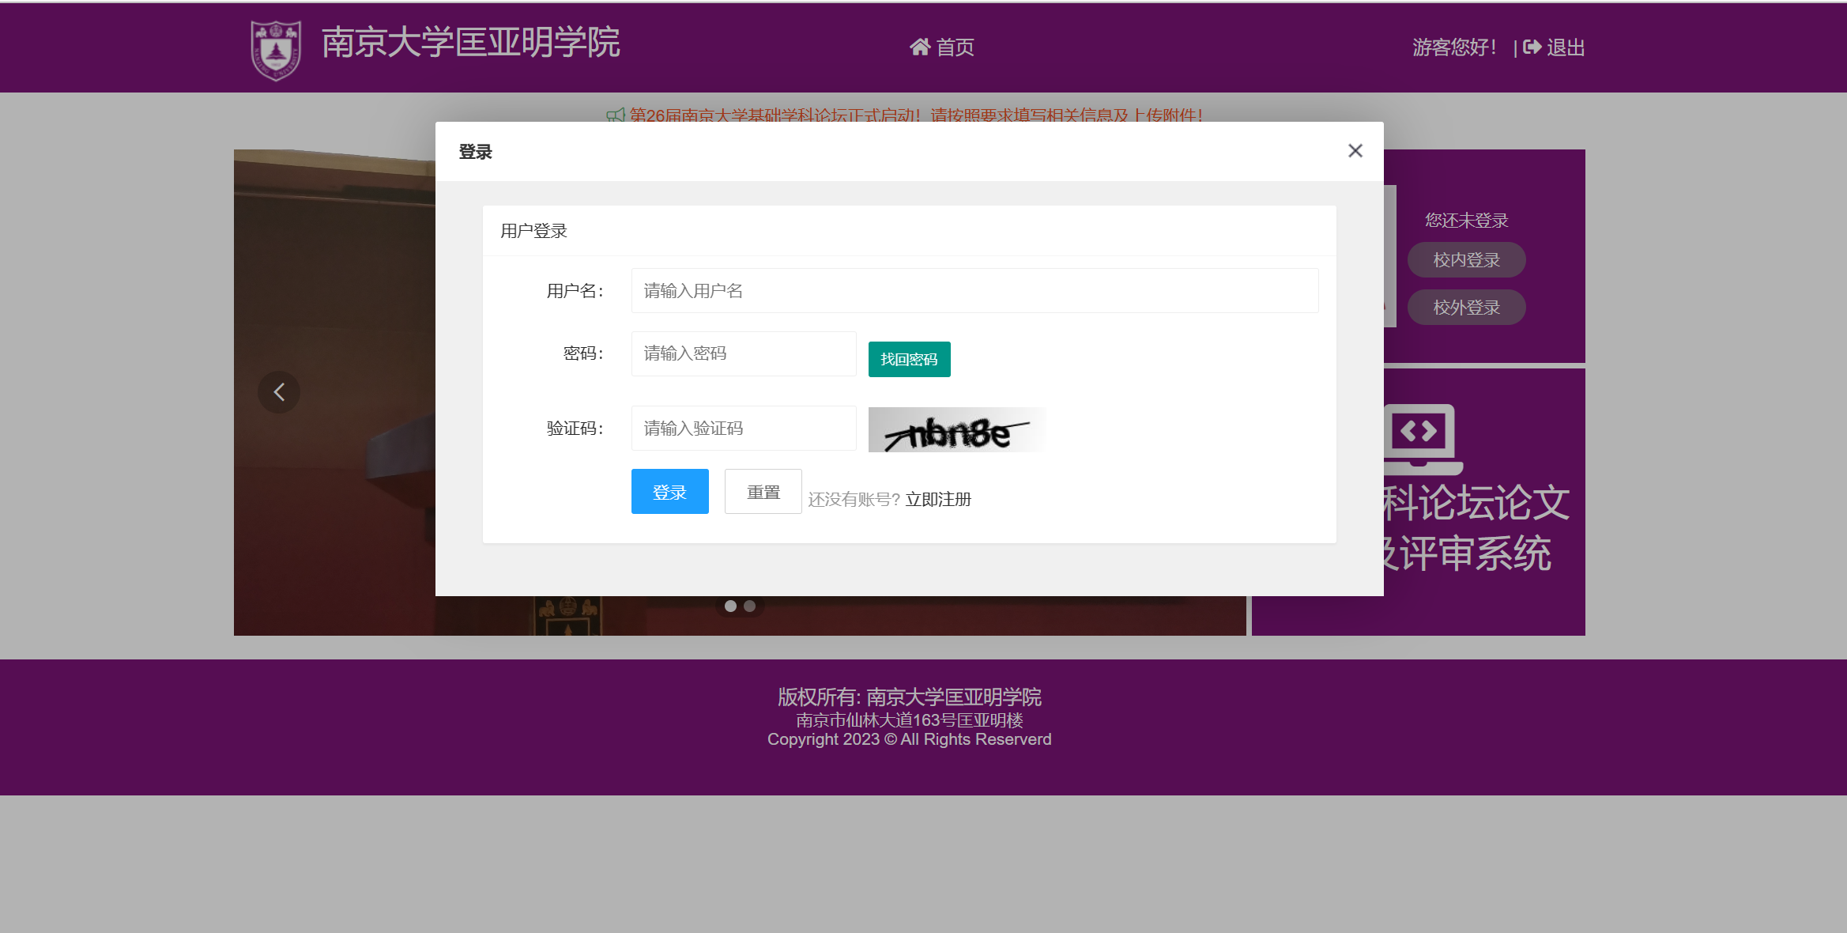This screenshot has width=1847, height=933.
Task: Click the megaphone announcement icon
Action: click(x=615, y=115)
